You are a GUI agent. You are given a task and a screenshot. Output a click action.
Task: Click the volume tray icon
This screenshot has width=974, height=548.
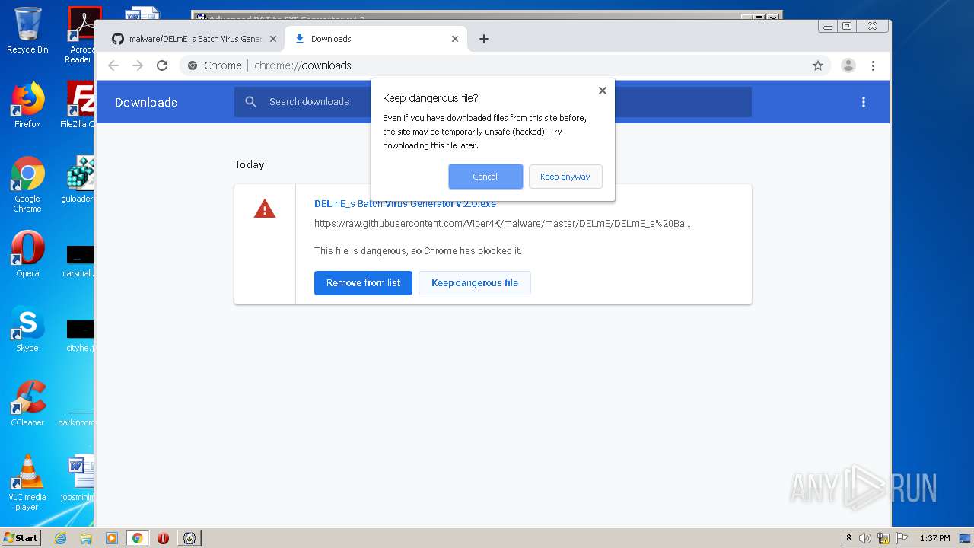pyautogui.click(x=865, y=538)
